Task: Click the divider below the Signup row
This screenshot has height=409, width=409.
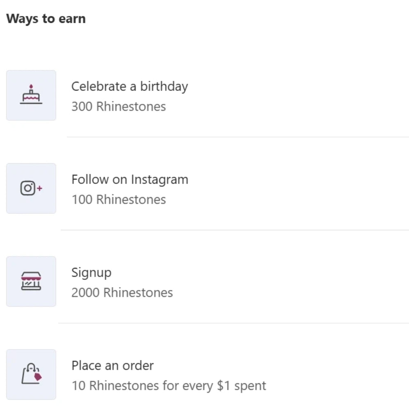Action: click(233, 323)
